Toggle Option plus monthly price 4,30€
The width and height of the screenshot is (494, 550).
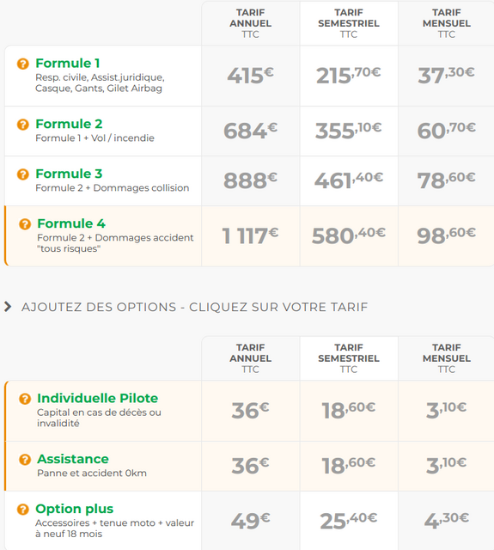pyautogui.click(x=446, y=521)
